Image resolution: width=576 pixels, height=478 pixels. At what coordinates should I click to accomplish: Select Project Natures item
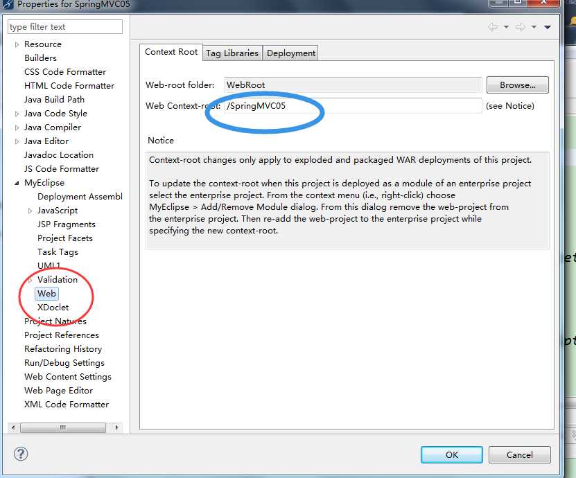click(x=55, y=321)
